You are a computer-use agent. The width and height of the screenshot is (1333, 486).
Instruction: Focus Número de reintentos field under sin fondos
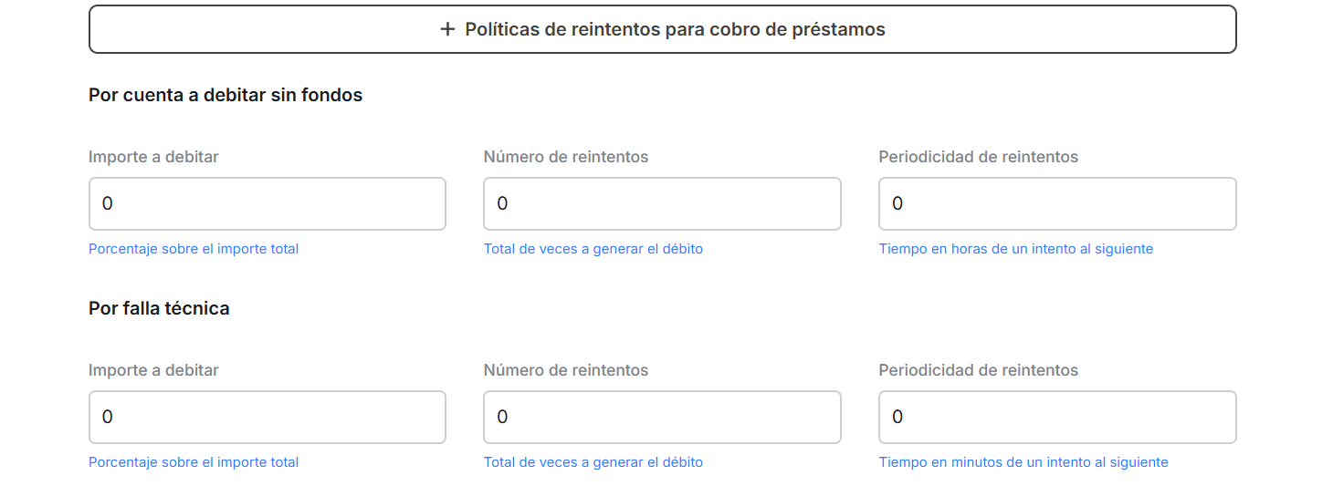click(x=662, y=203)
